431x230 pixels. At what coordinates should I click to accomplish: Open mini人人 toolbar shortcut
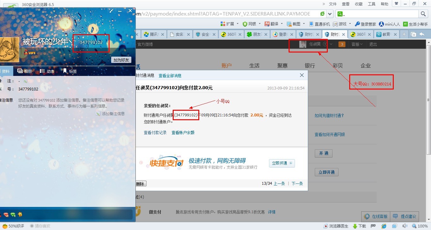pyautogui.click(x=389, y=24)
